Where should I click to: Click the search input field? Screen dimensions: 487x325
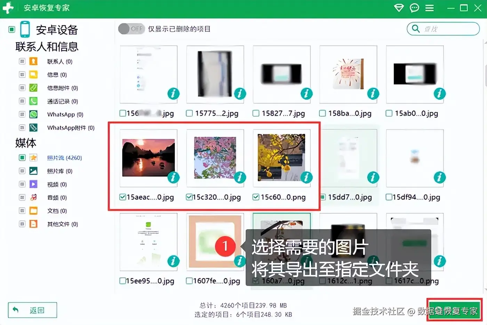tap(443, 29)
